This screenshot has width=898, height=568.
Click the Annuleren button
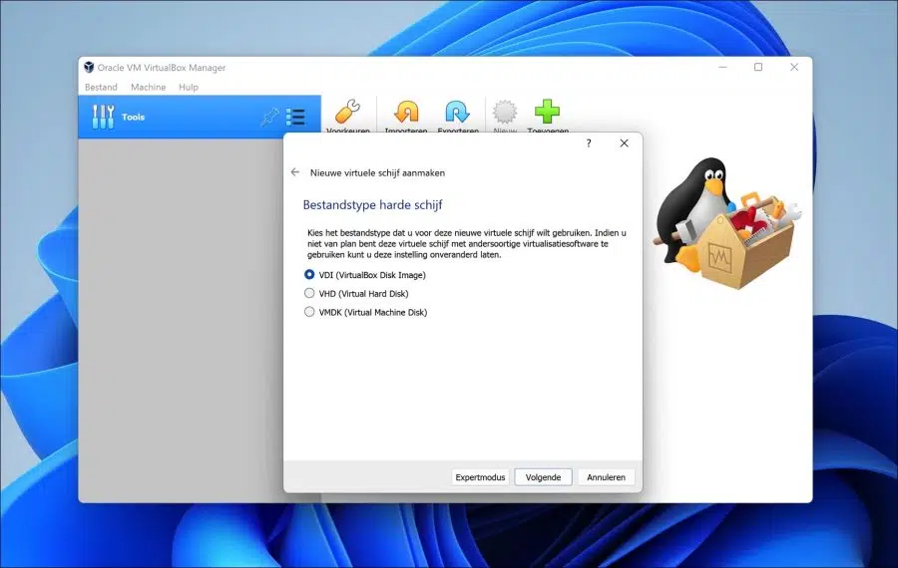coord(606,477)
